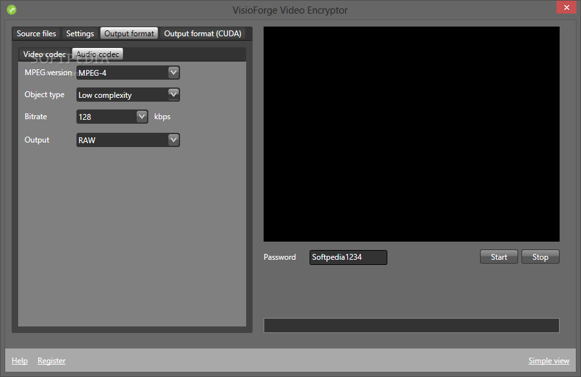Expand the MPEG version dropdown arrow
581x377 pixels.
click(174, 73)
